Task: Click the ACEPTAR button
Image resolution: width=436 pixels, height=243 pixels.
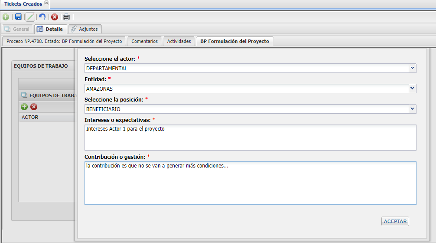Action: tap(395, 221)
